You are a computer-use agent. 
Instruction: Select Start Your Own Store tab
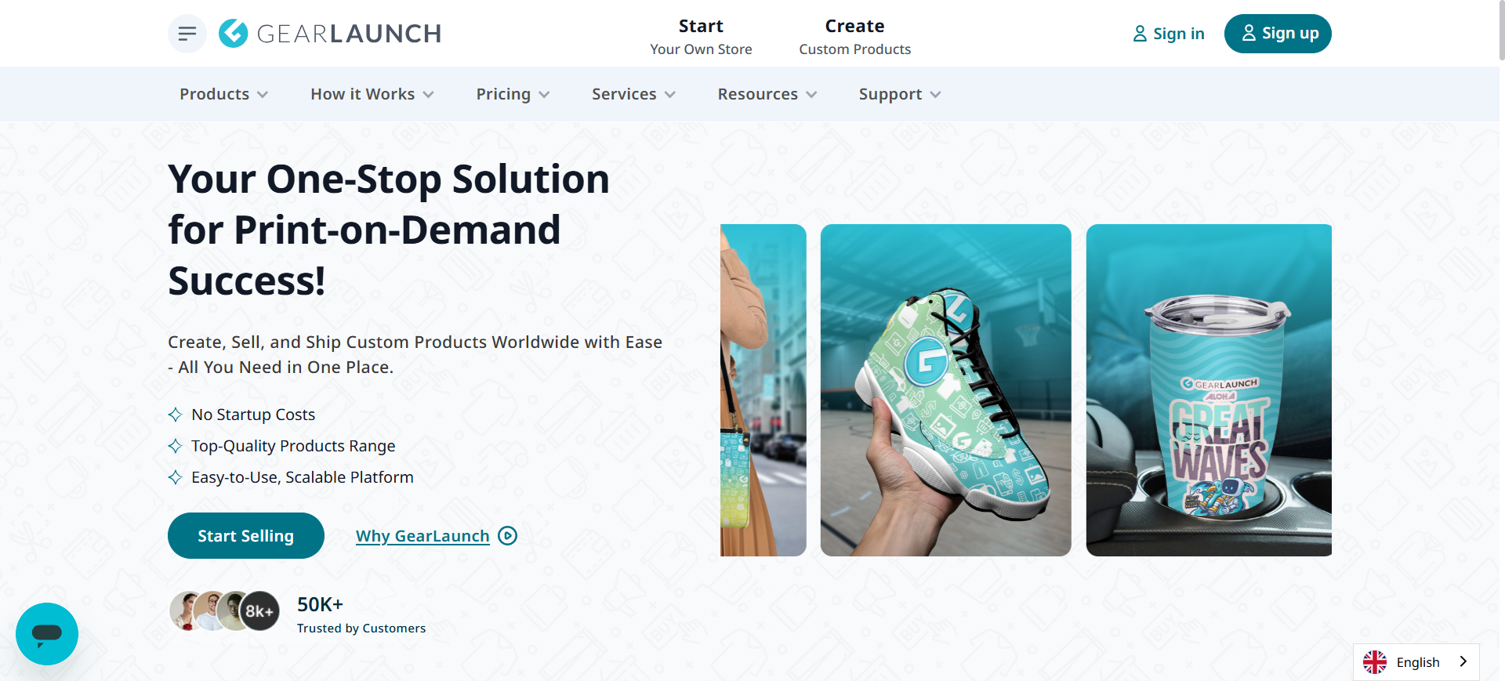click(x=701, y=37)
